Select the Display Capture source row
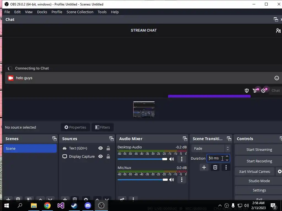This screenshot has width=282, height=211. pos(87,156)
